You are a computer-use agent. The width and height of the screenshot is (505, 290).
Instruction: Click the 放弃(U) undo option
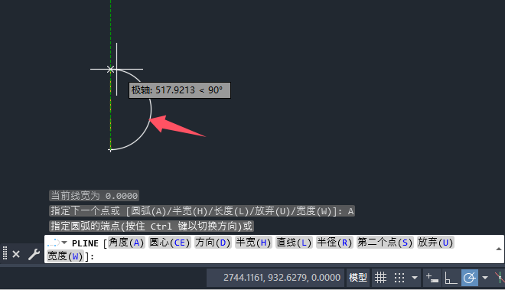[x=435, y=243]
